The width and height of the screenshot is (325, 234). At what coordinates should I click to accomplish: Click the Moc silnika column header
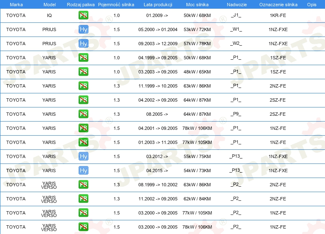[x=197, y=5]
